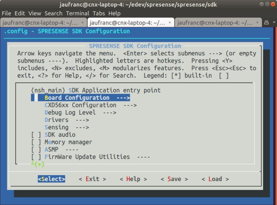The height and width of the screenshot is (205, 277).
Task: Open the Terminal menu
Action: [78, 13]
